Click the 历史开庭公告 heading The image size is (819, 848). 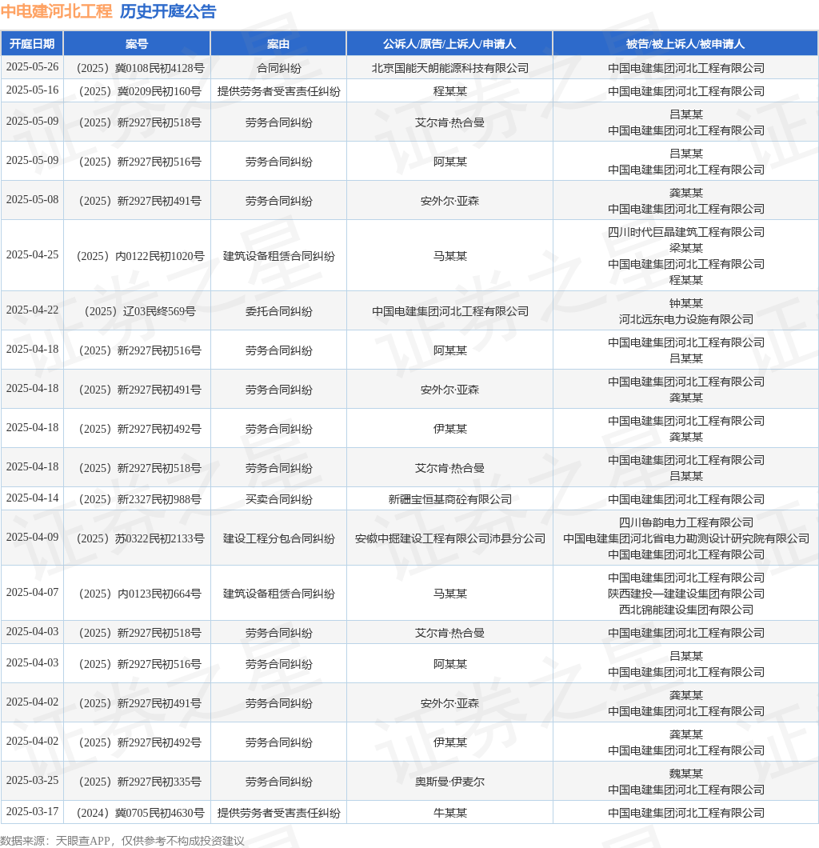coord(168,11)
